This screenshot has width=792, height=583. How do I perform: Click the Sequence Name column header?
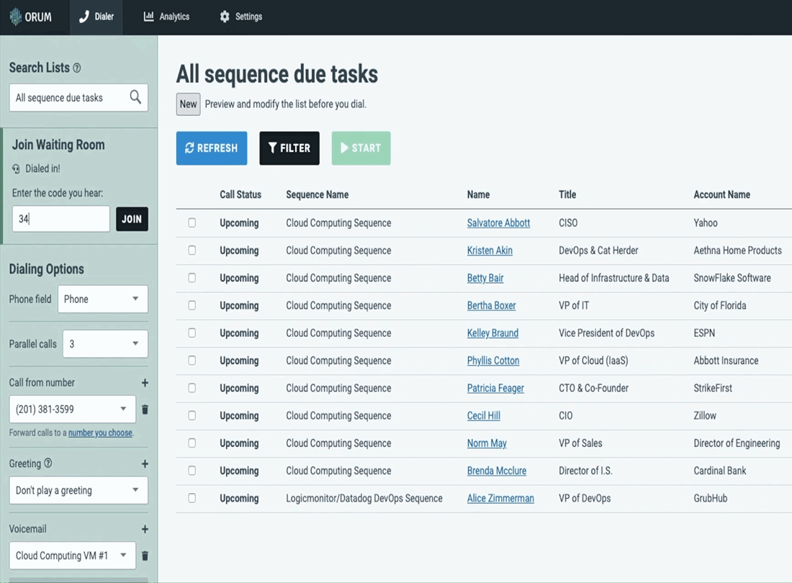point(318,194)
